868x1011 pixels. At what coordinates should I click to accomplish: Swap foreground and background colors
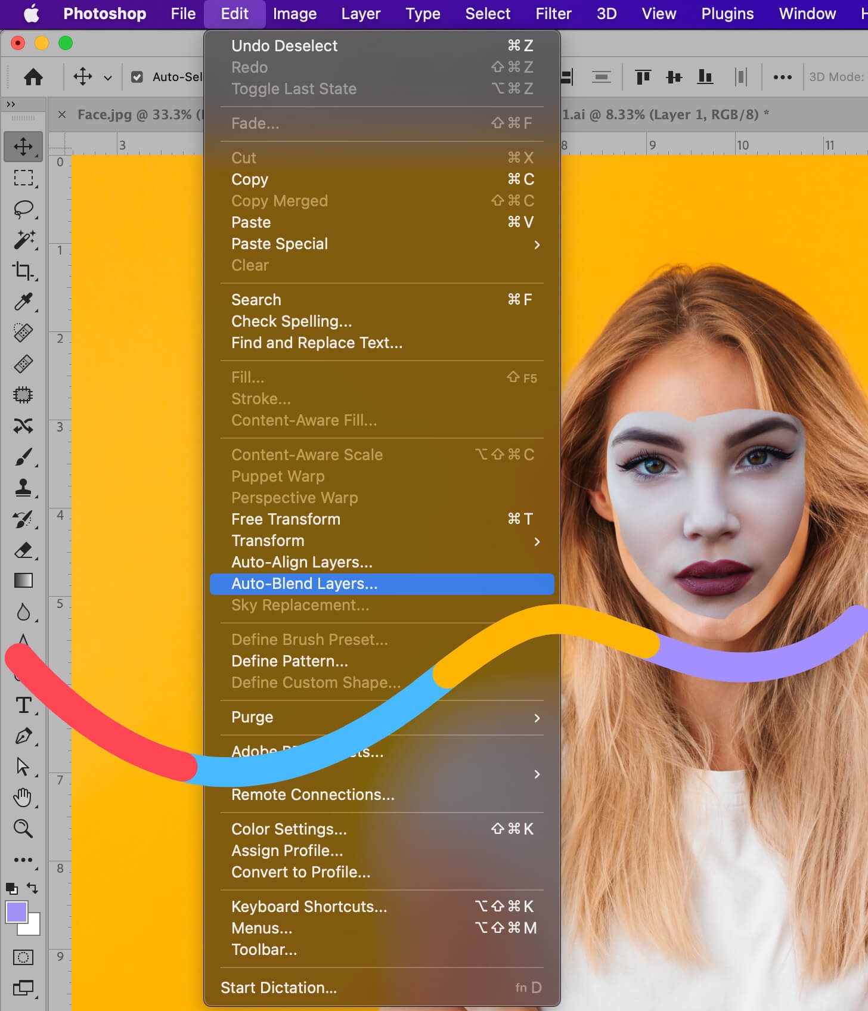click(x=33, y=888)
